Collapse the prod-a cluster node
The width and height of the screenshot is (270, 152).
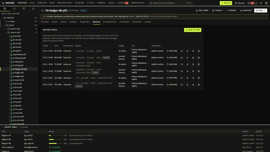coord(4,25)
